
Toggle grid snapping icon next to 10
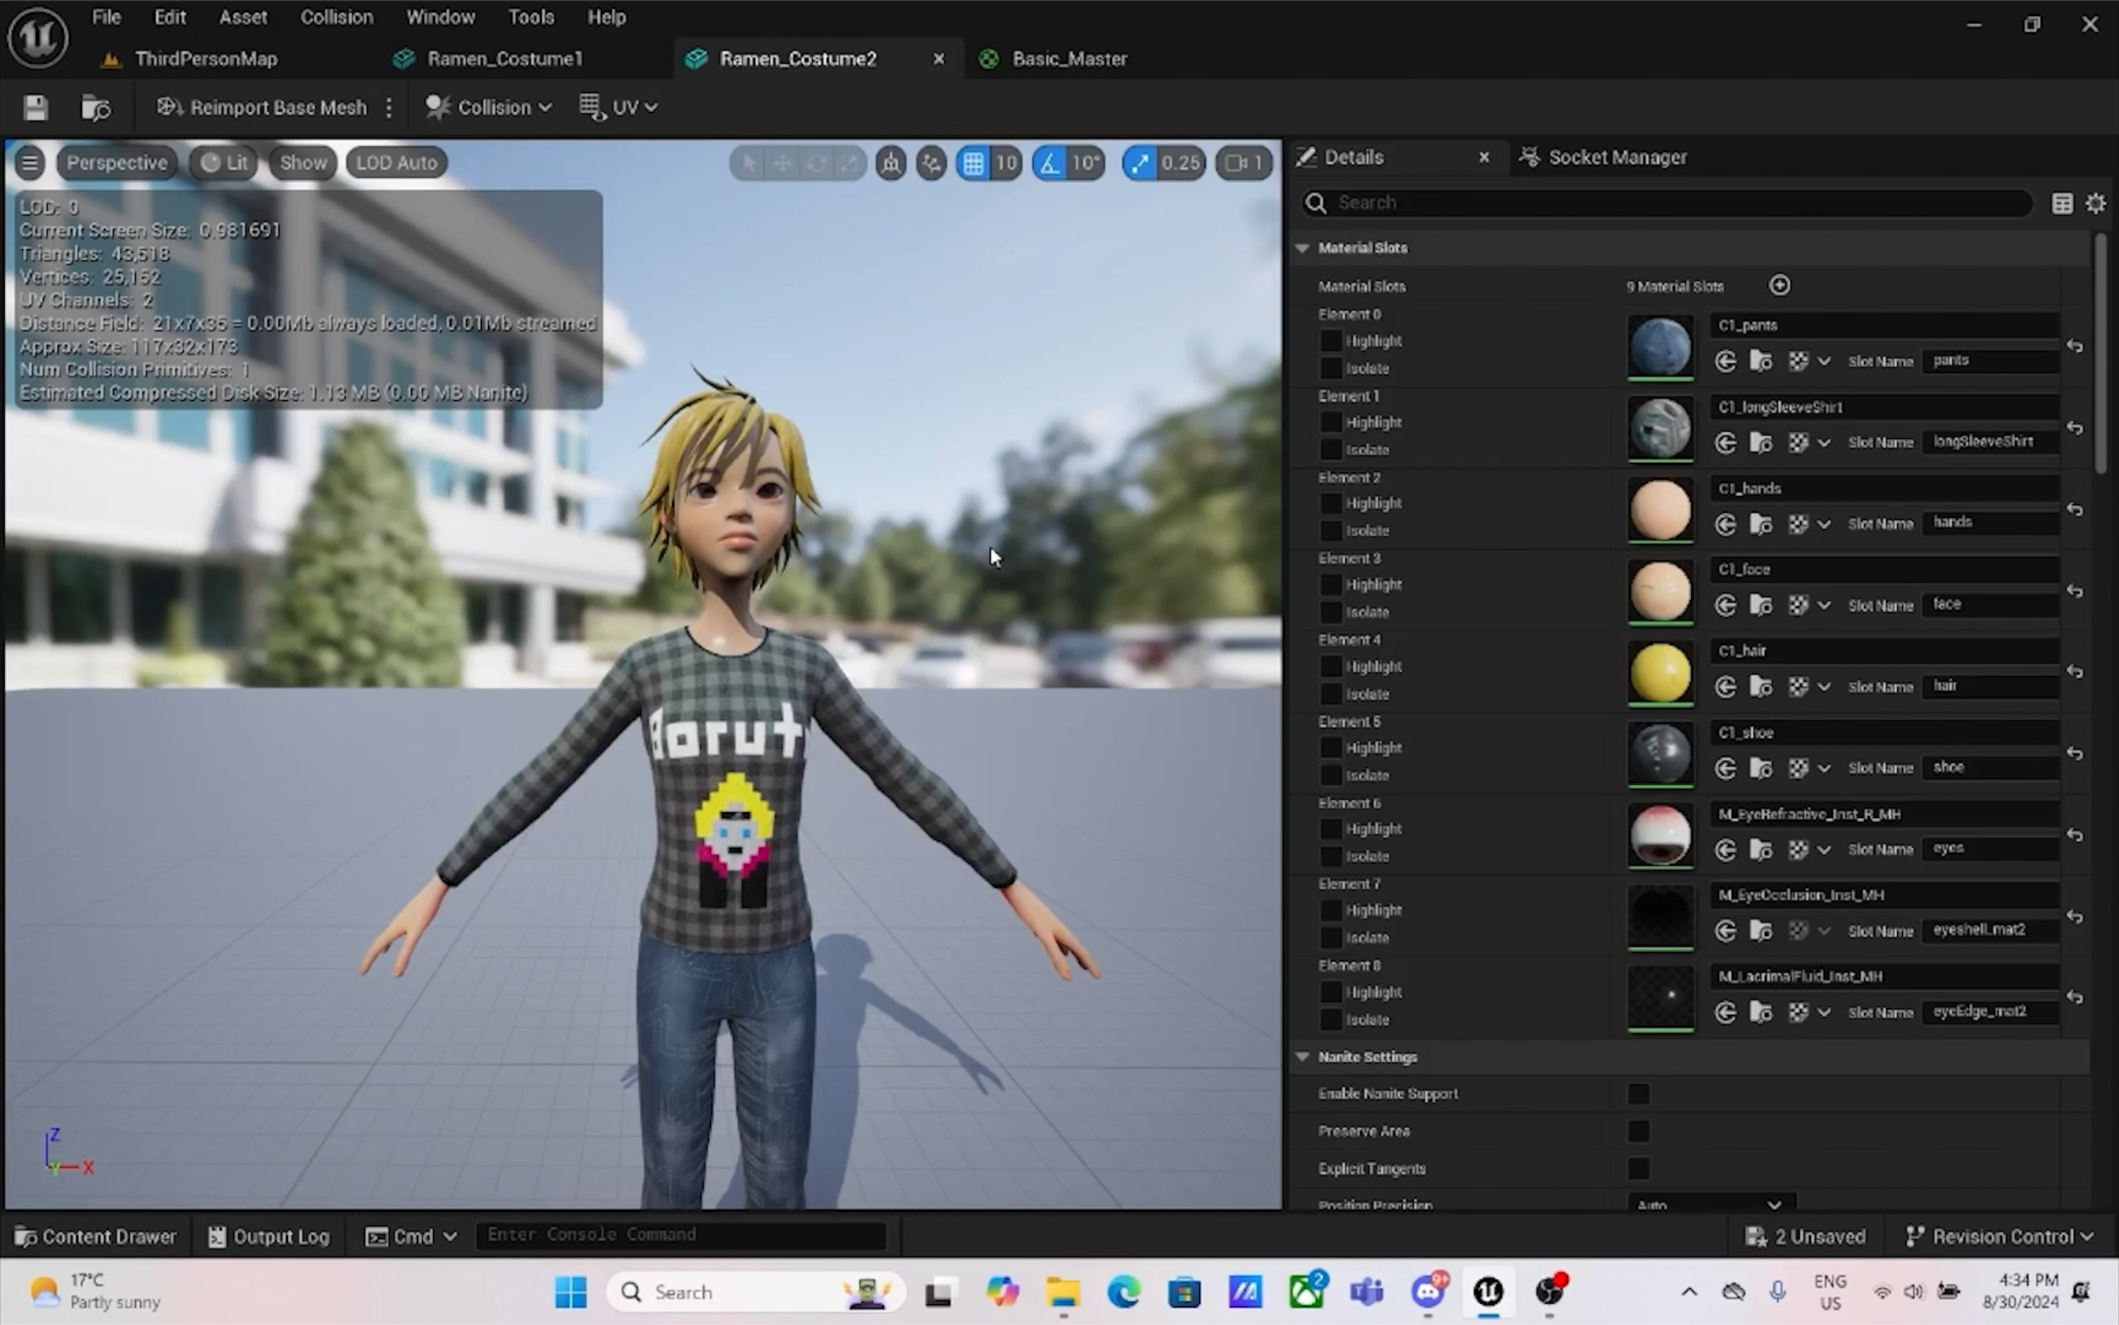tap(973, 163)
